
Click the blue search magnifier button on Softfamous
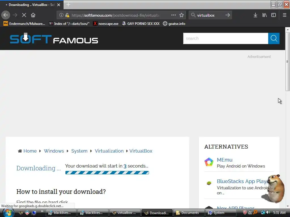(x=274, y=38)
